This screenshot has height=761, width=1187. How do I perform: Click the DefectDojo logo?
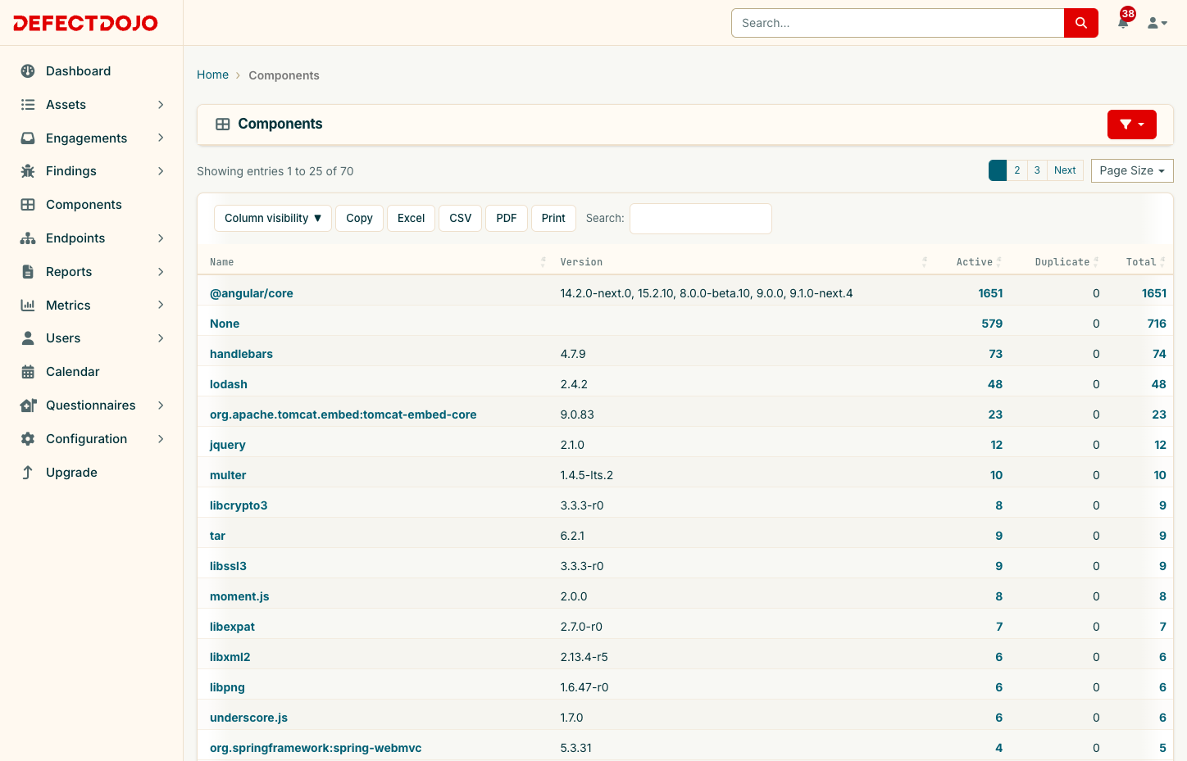pos(85,23)
